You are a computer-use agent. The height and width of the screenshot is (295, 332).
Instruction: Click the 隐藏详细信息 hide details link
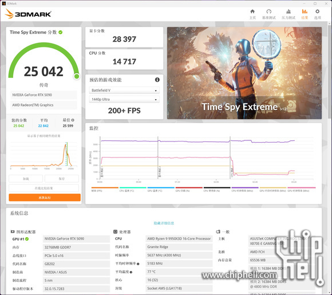(x=164, y=223)
